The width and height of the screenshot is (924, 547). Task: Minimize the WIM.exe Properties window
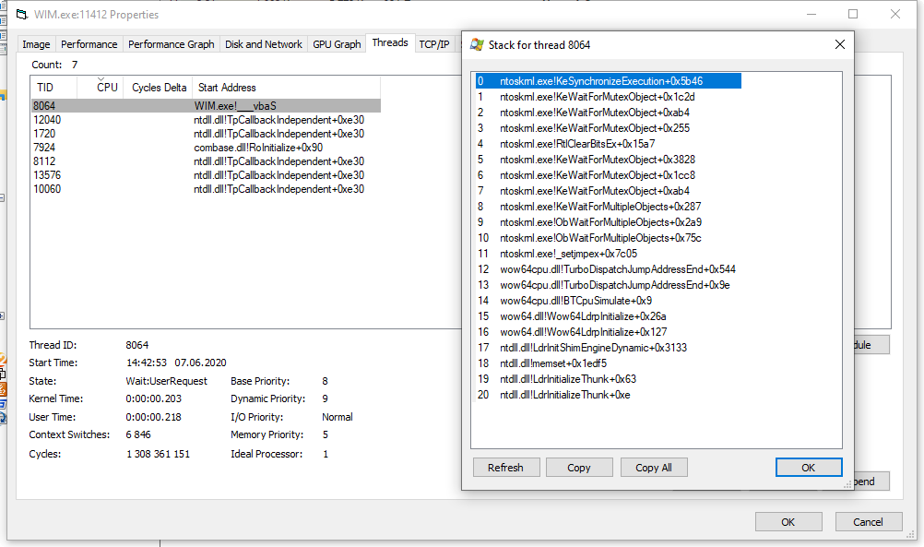(811, 14)
